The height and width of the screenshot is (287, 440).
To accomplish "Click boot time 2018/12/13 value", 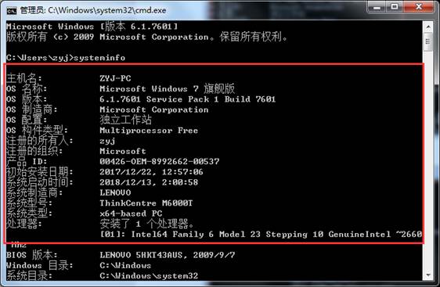I will pos(149,182).
